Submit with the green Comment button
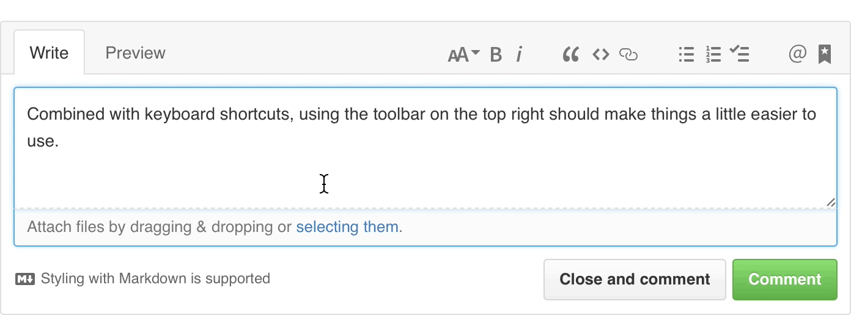 tap(784, 280)
